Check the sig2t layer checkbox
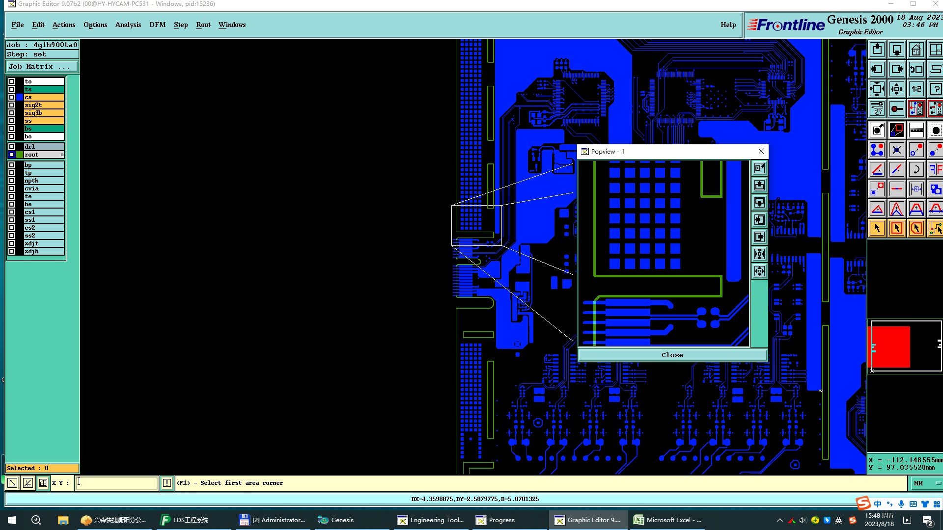 12,105
